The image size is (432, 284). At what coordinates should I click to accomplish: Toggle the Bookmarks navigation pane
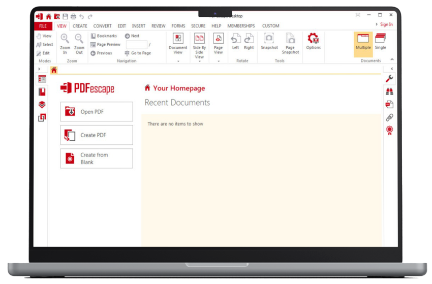pos(104,36)
